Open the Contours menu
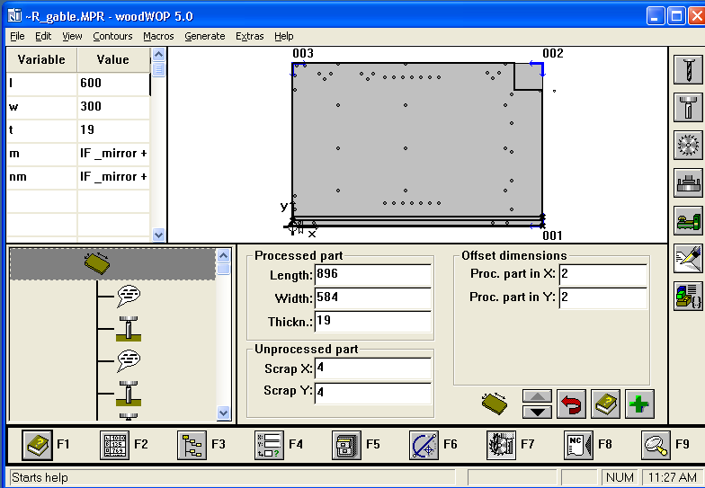705x488 pixels. click(x=112, y=36)
